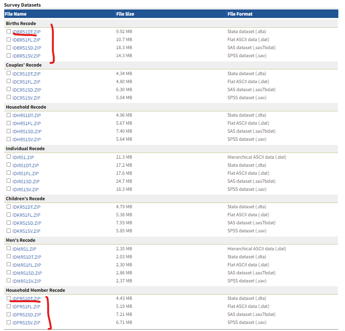This screenshot has width=345, height=331.
Task: Check the IDIR51.ZIP hierarchical file box
Action: pyautogui.click(x=9, y=157)
